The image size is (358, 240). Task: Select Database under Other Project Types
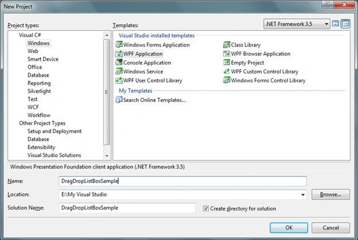coord(38,139)
